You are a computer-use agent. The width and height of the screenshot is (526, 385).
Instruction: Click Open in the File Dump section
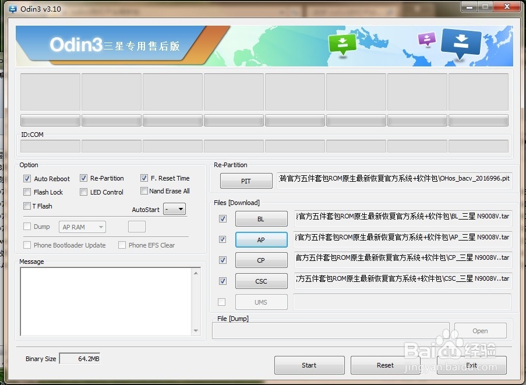click(480, 330)
